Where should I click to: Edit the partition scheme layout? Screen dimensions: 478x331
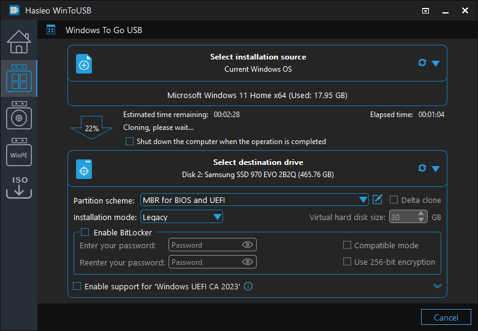(x=377, y=200)
